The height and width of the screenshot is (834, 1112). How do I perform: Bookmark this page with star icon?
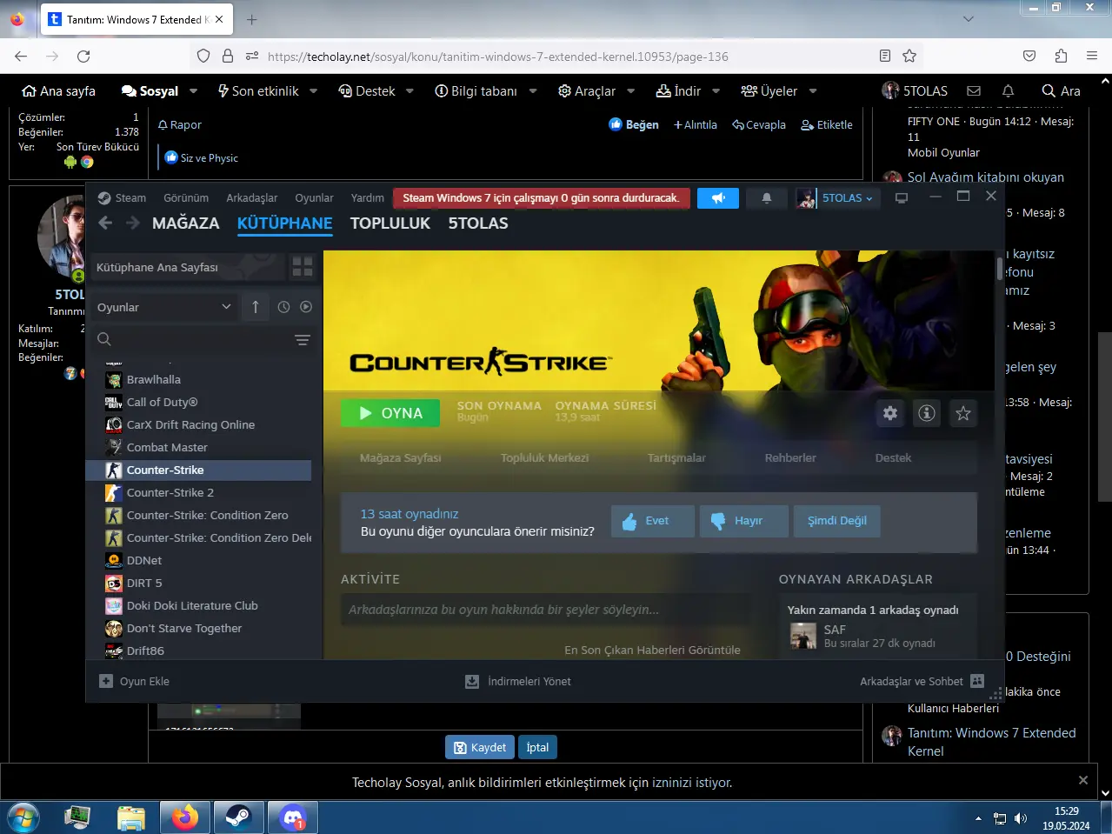(x=909, y=57)
